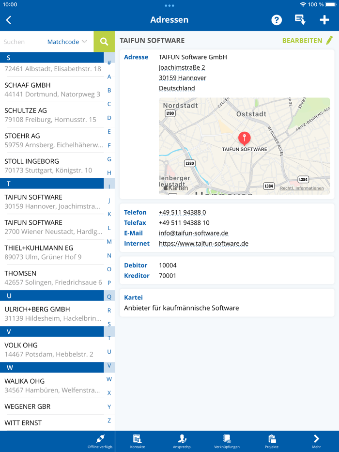Image resolution: width=339 pixels, height=452 pixels.
Task: Select SCHULTZE AG entry
Action: pyautogui.click(x=52, y=115)
